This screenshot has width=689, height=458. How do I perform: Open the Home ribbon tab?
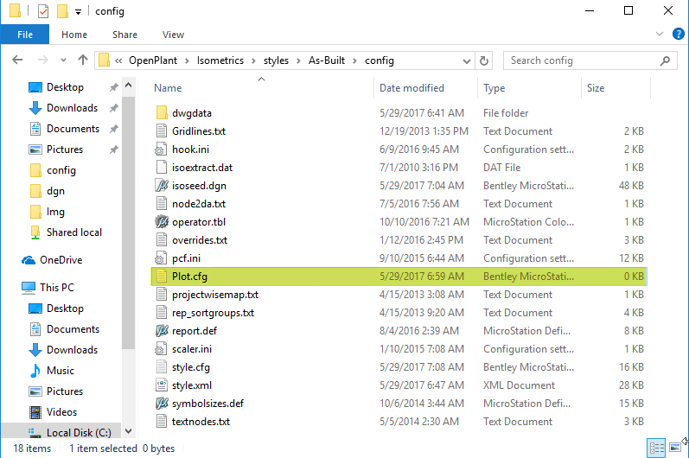coord(74,35)
